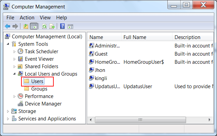Click the UpdatusUser account icon
The image size is (217, 136).
(91, 86)
